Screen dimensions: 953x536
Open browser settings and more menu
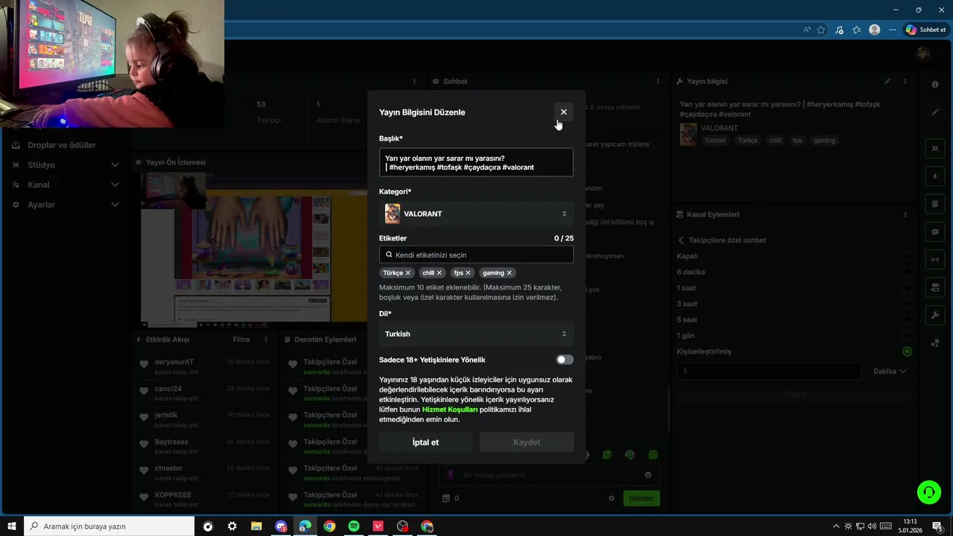[x=892, y=30]
